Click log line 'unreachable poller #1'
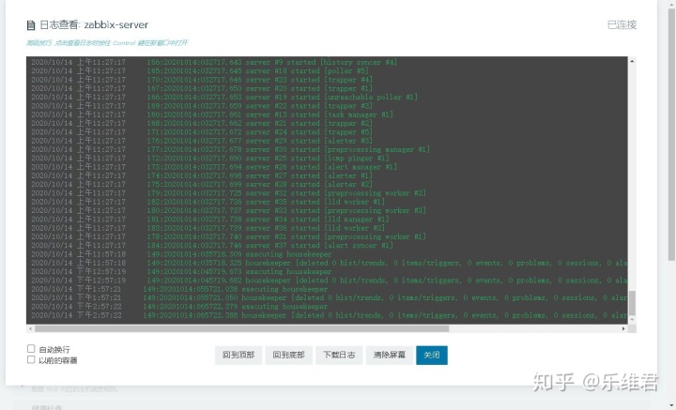The height and width of the screenshot is (410, 676). pyautogui.click(x=224, y=97)
